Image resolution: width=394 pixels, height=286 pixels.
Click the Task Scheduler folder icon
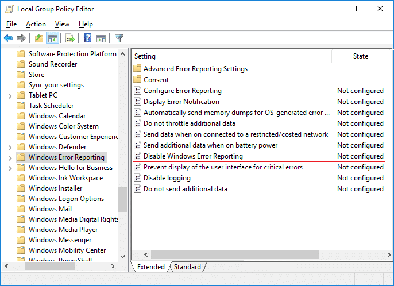21,106
